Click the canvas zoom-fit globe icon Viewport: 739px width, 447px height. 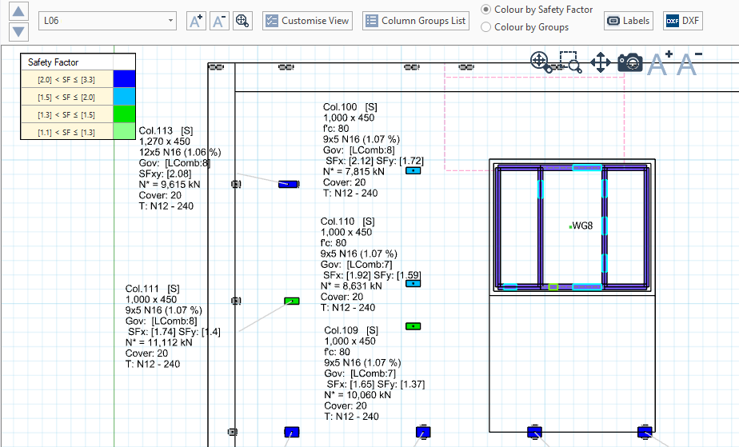coord(540,62)
